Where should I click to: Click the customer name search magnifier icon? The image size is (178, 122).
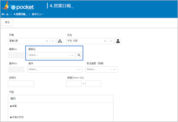[x=79, y=55]
